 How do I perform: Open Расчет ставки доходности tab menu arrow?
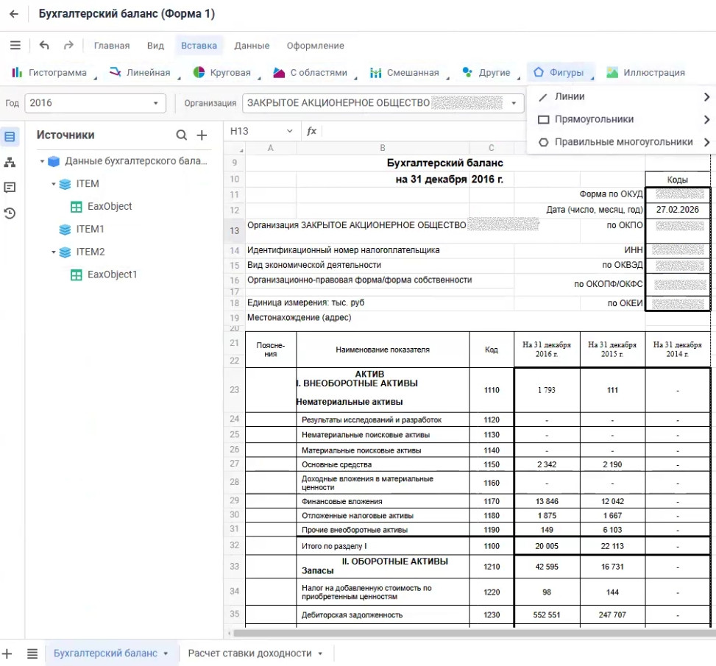pos(321,653)
